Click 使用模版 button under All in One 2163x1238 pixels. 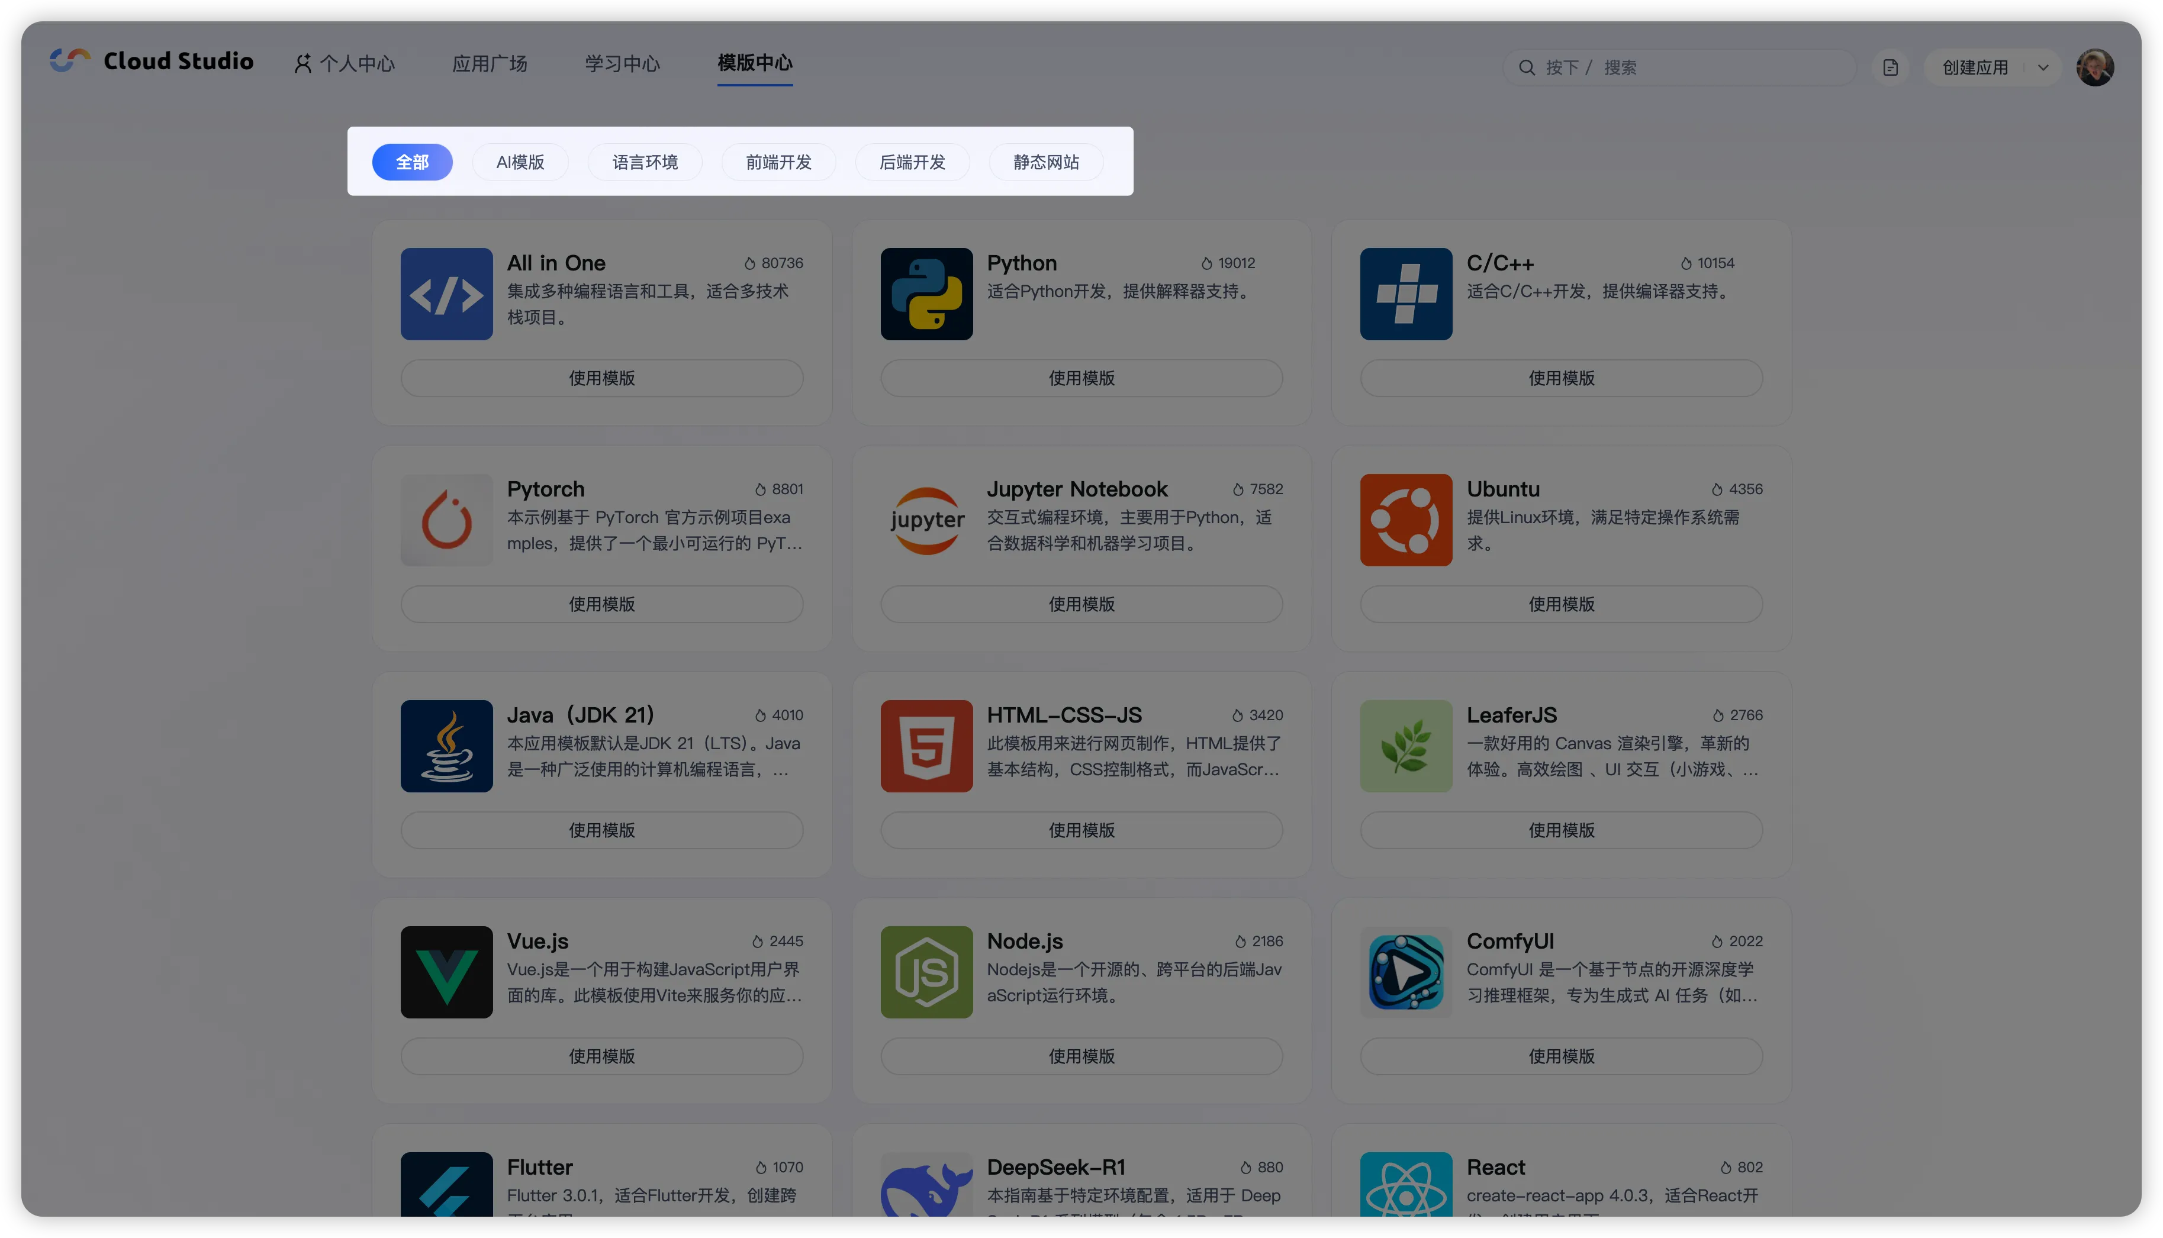(601, 378)
